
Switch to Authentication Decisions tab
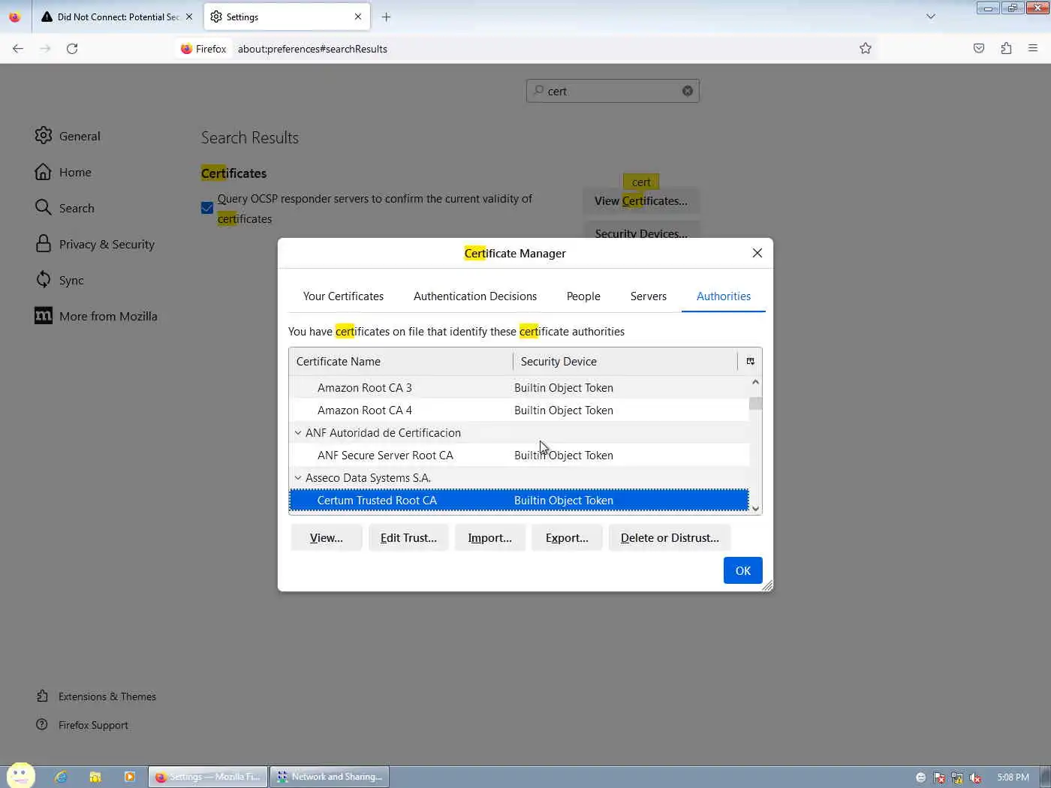pos(475,296)
